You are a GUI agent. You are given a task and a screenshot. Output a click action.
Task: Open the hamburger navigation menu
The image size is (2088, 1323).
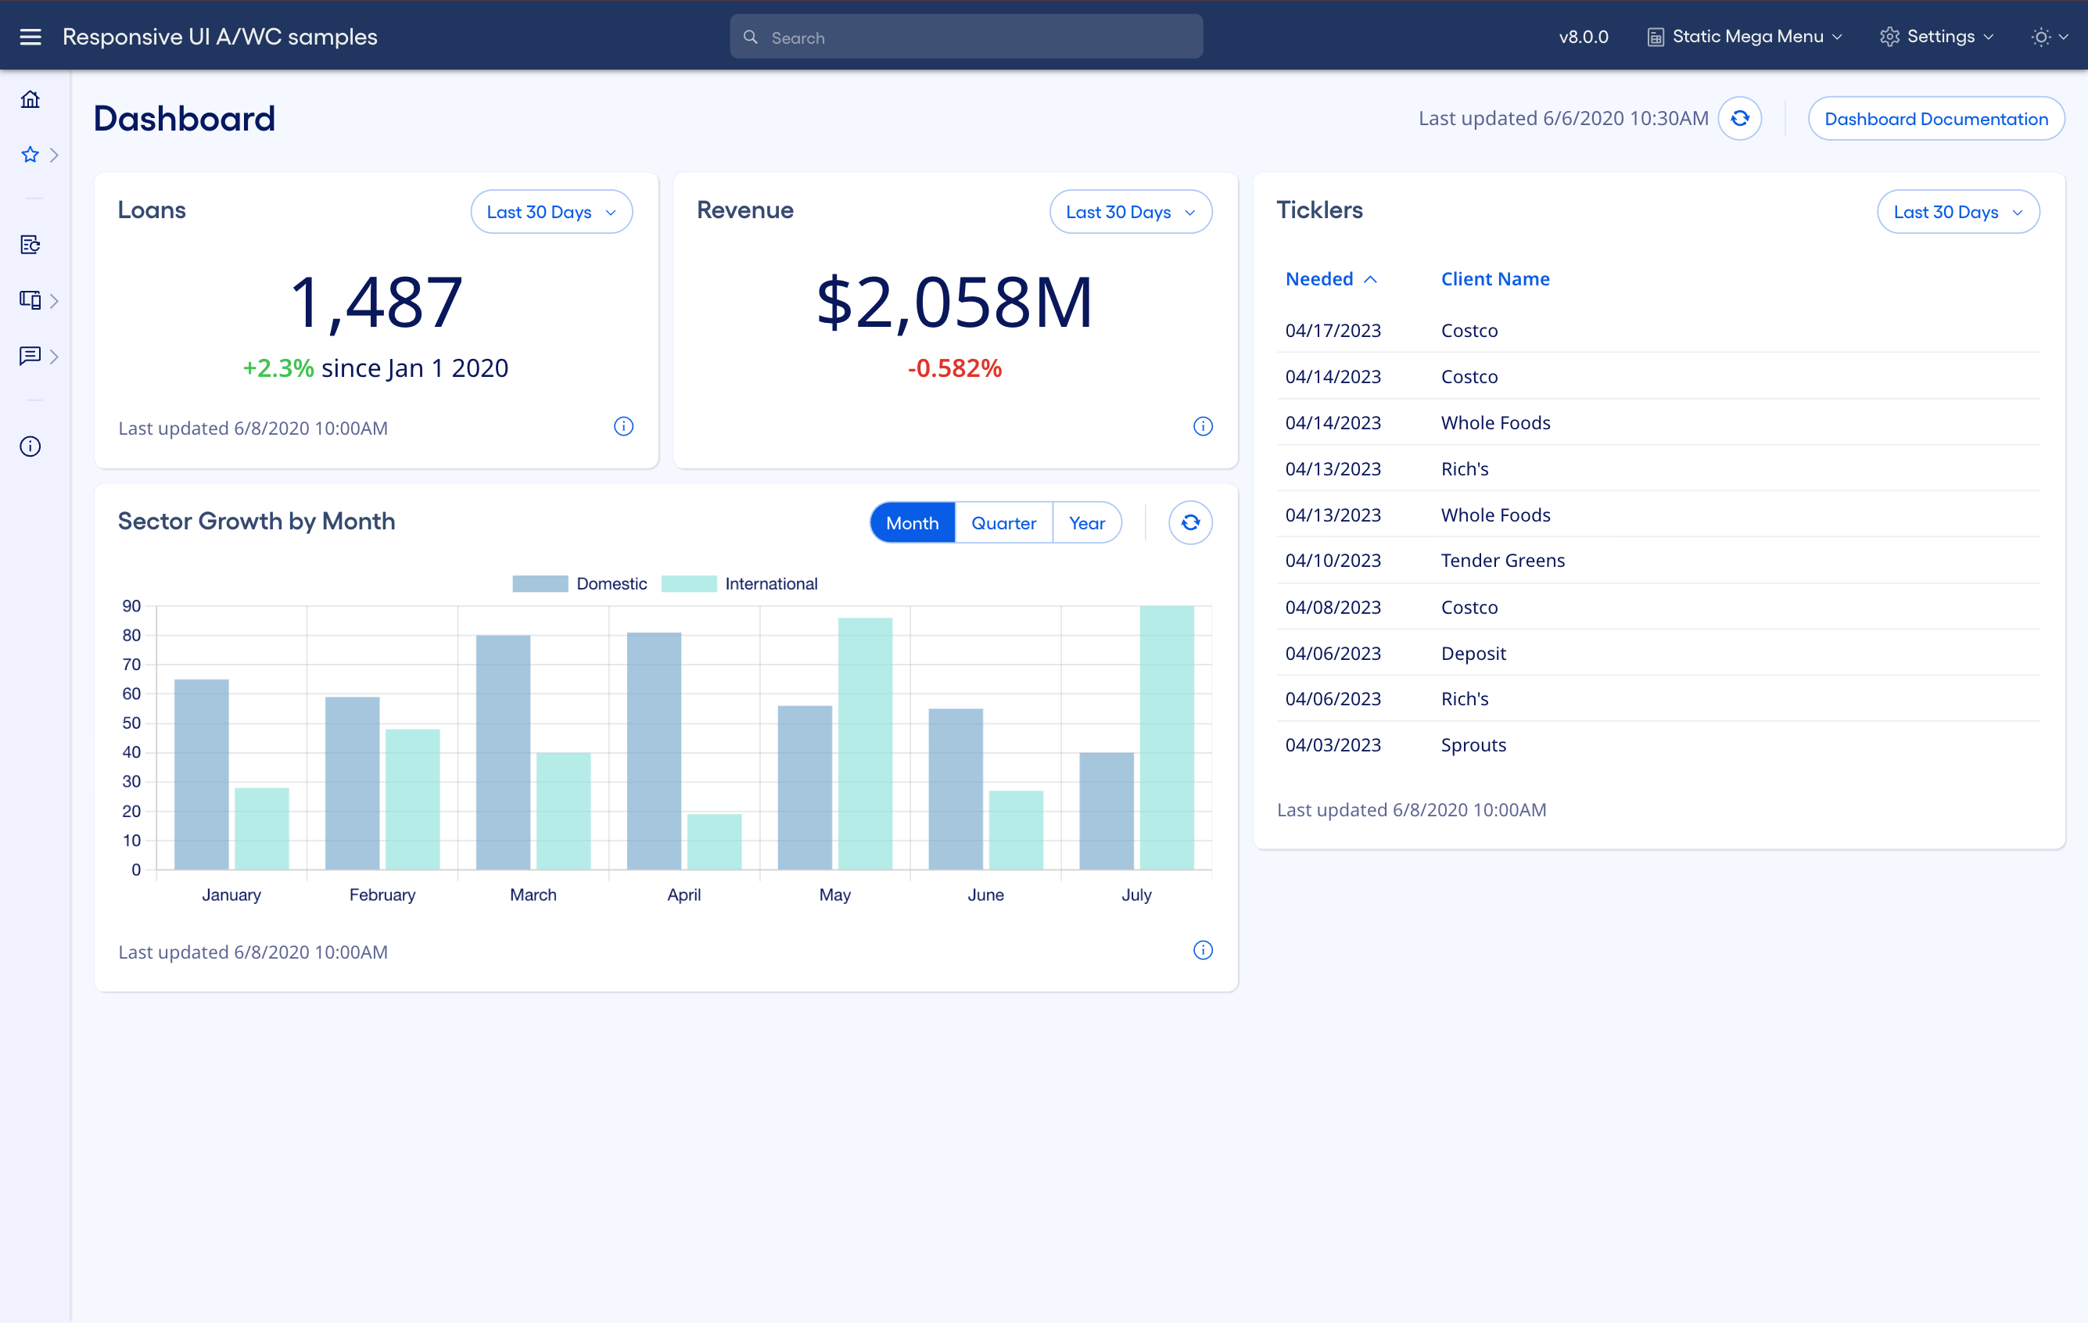tap(30, 37)
